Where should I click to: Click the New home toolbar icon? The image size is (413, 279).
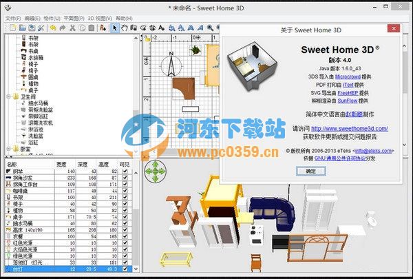(x=12, y=28)
